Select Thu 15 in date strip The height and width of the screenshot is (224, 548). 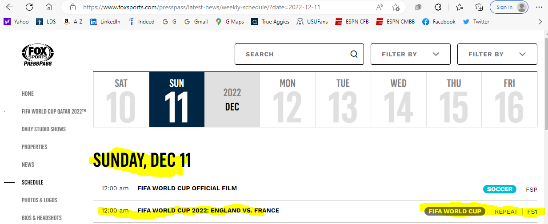pyautogui.click(x=454, y=100)
